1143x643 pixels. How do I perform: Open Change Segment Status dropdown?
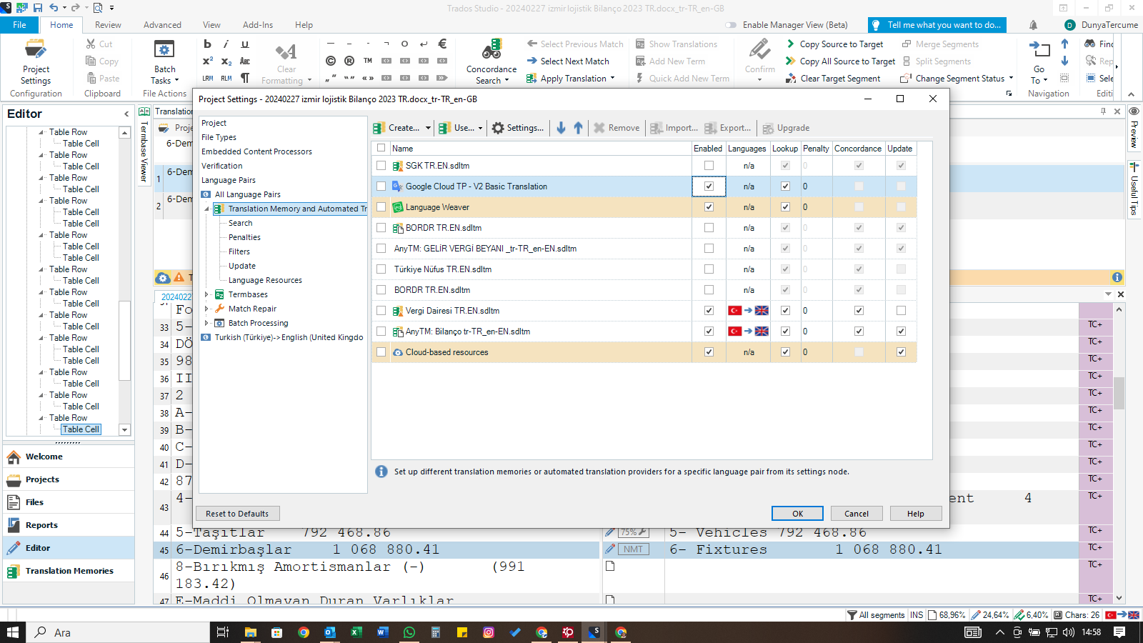coord(1011,79)
